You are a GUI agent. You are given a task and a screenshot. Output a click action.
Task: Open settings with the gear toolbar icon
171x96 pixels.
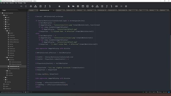click(126, 6)
